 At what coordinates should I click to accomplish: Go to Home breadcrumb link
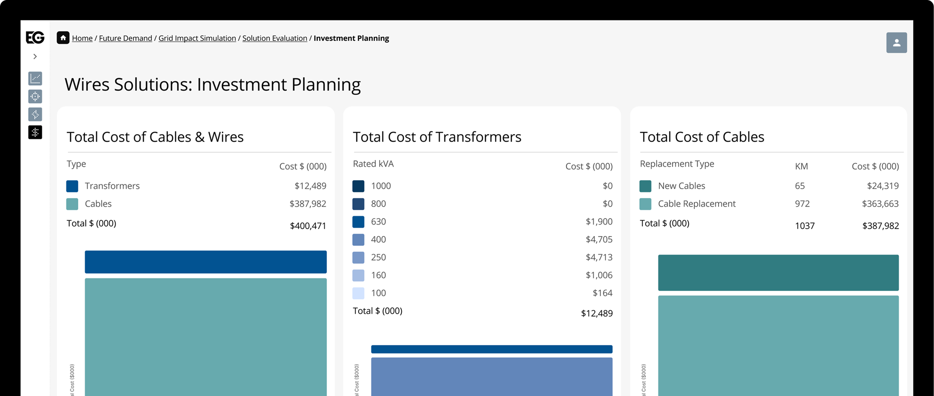82,38
